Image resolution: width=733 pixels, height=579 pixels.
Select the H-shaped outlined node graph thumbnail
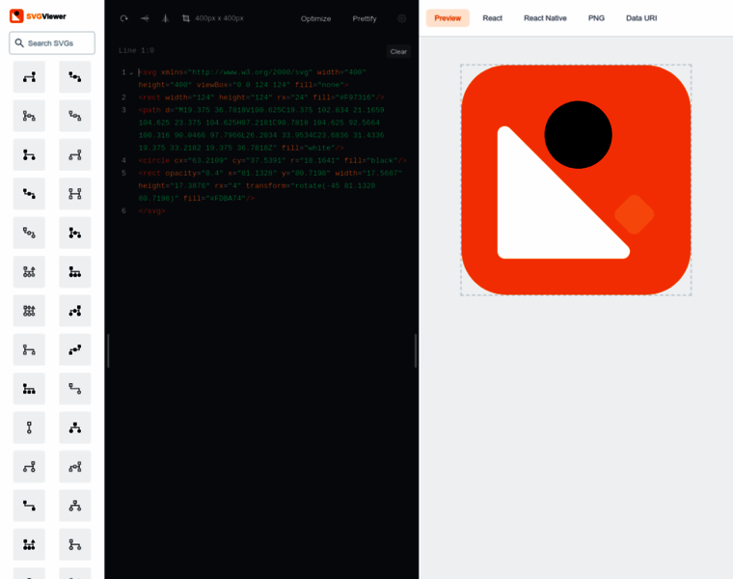pyautogui.click(x=75, y=194)
